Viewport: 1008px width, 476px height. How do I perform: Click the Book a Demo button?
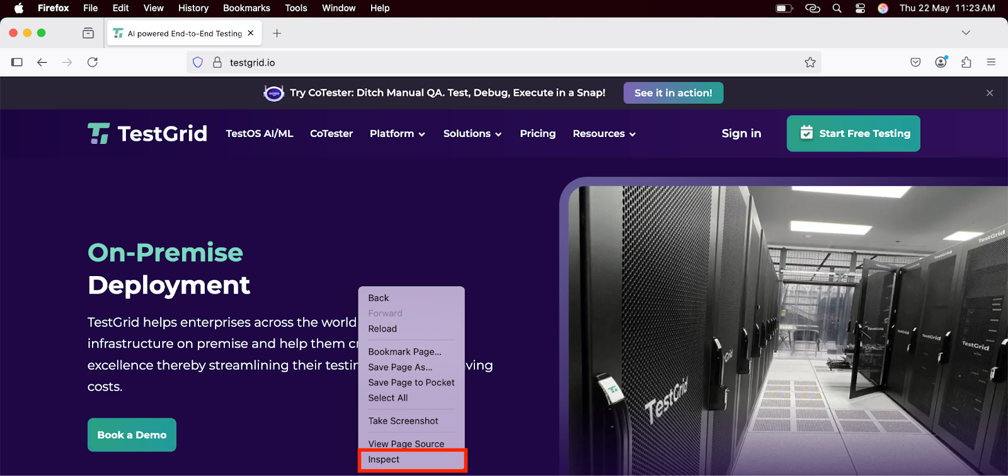[132, 434]
